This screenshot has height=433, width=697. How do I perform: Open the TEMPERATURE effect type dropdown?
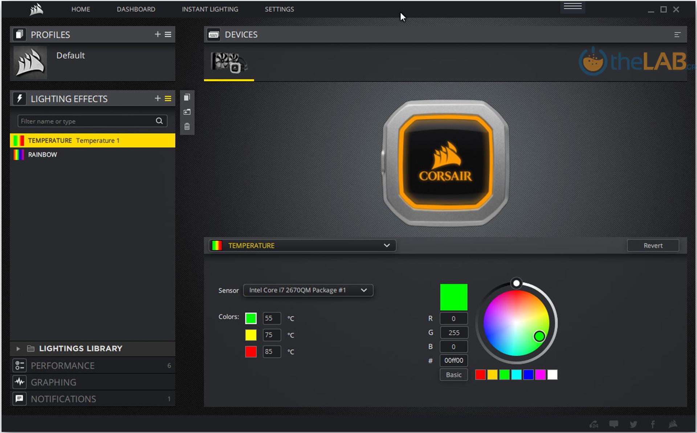tap(302, 246)
